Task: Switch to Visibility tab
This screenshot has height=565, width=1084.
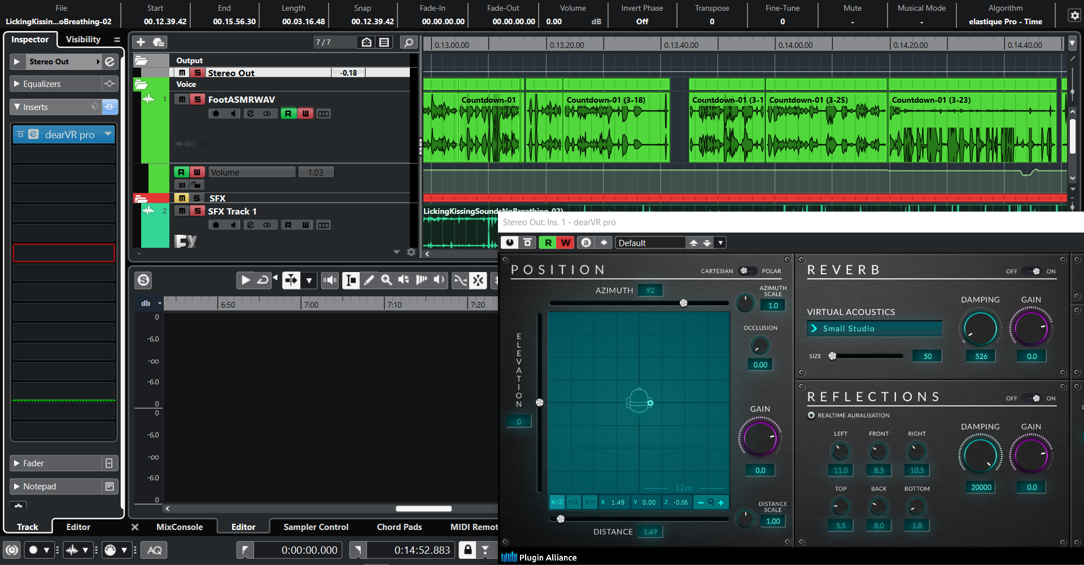Action: point(83,40)
